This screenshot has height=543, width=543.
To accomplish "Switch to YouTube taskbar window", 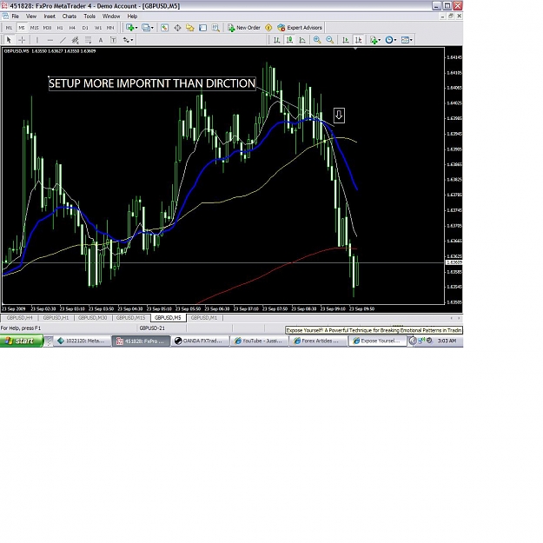I will [x=260, y=341].
